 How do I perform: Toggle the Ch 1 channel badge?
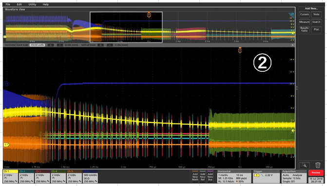pos(11,177)
